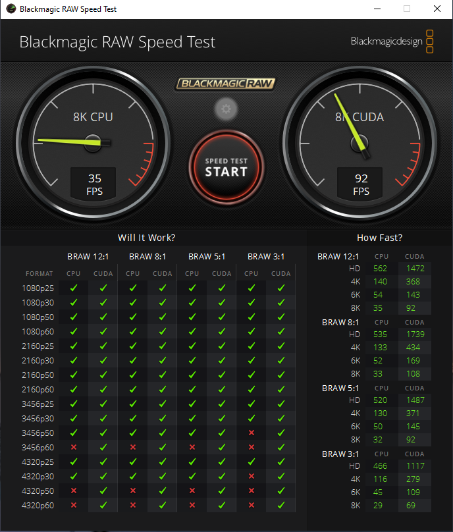Close the Blackmagic RAW Speed Test window

437,9
